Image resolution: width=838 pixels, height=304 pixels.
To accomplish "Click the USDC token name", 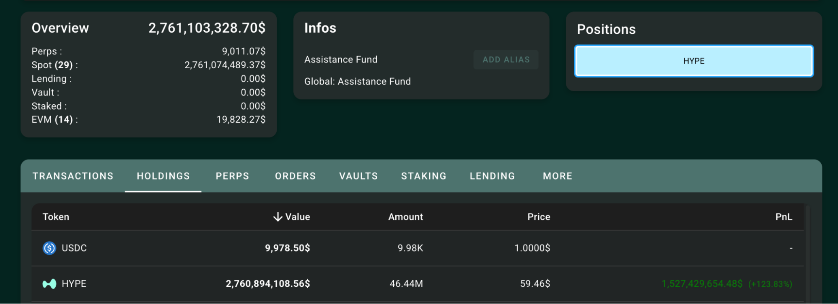I will click(74, 248).
